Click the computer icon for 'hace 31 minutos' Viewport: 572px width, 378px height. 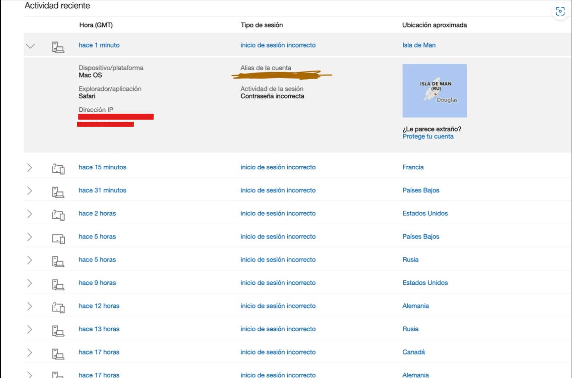pyautogui.click(x=58, y=192)
